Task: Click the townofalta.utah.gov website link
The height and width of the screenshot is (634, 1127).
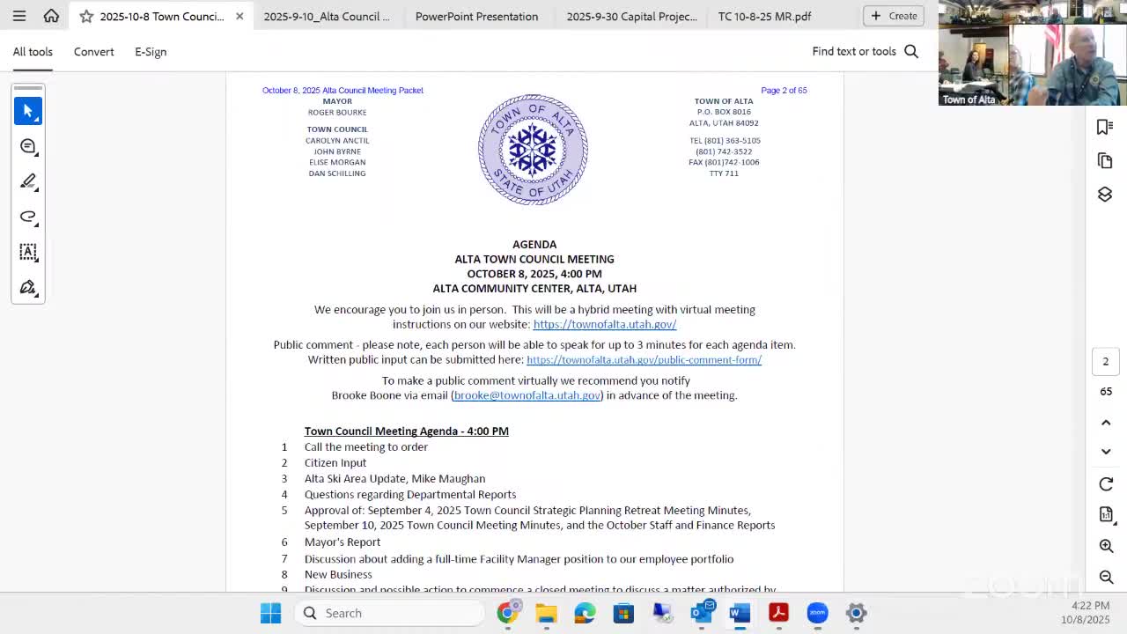Action: tap(604, 324)
